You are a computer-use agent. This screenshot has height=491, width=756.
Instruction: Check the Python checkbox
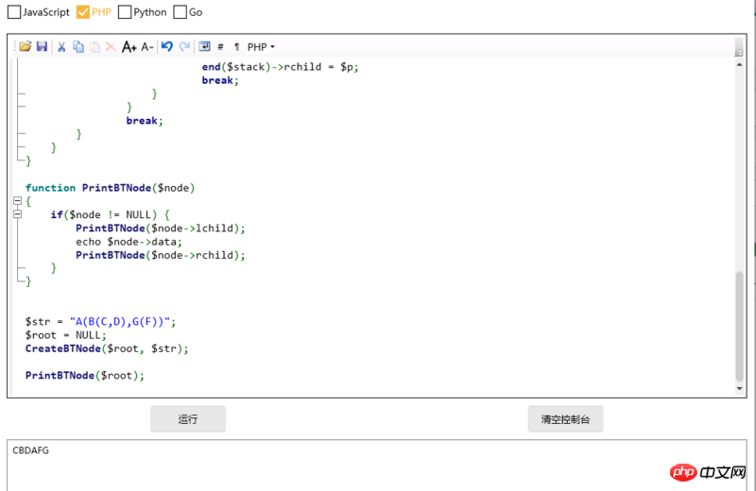(x=125, y=12)
